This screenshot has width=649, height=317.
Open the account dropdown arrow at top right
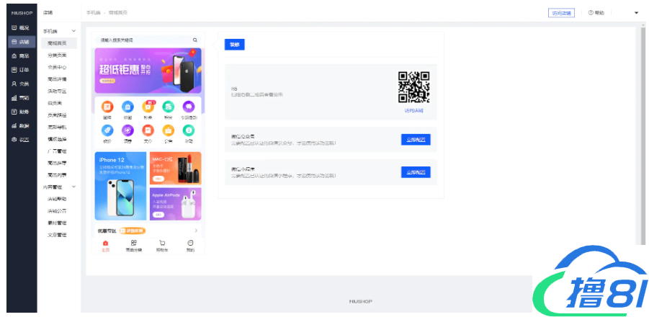[636, 13]
